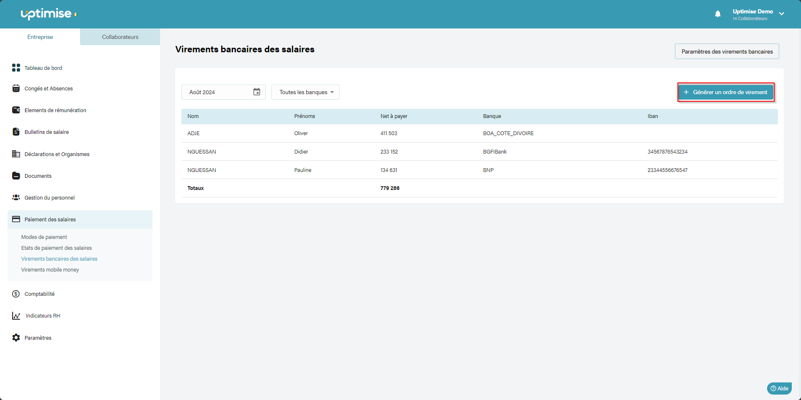The width and height of the screenshot is (801, 400).
Task: Click the notification bell icon
Action: pyautogui.click(x=718, y=14)
